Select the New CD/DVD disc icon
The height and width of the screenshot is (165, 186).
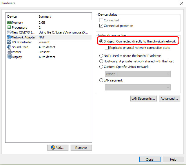coord(9,32)
